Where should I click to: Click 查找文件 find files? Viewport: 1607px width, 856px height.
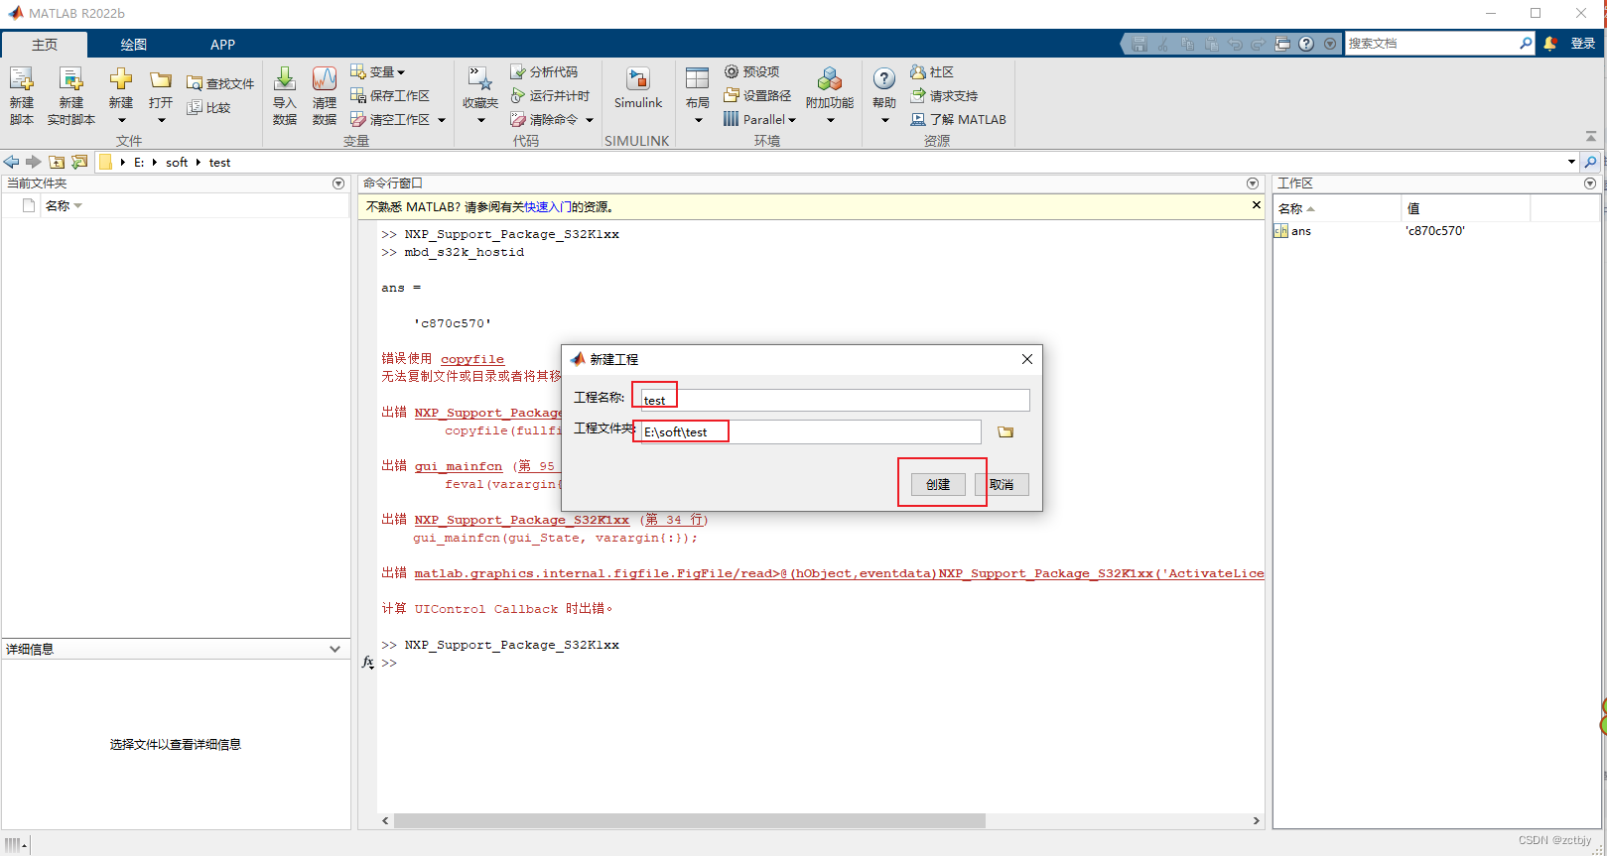220,83
